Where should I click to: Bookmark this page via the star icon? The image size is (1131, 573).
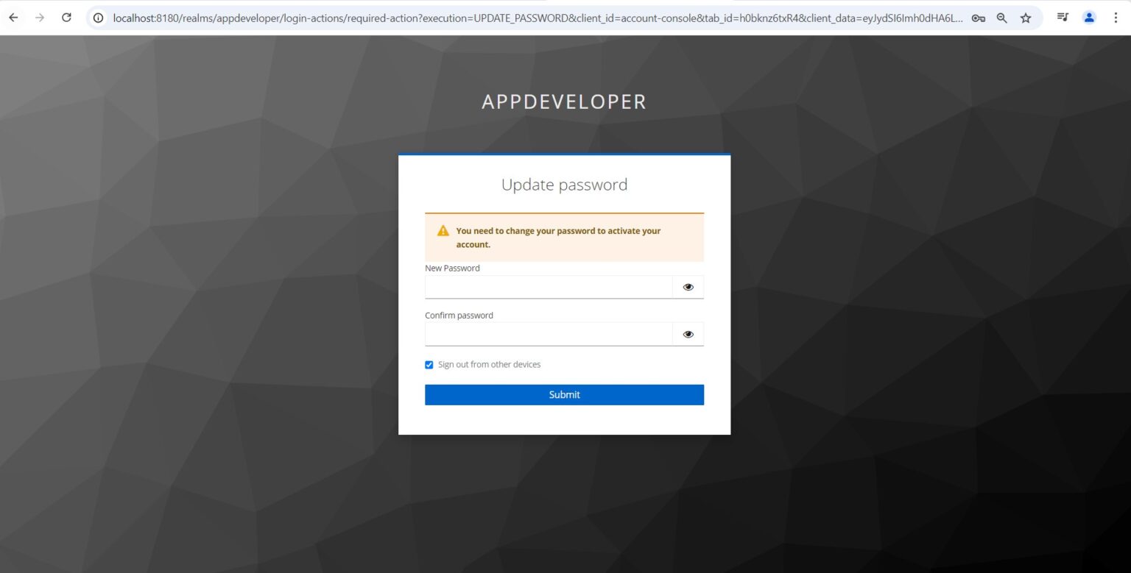coord(1026,17)
